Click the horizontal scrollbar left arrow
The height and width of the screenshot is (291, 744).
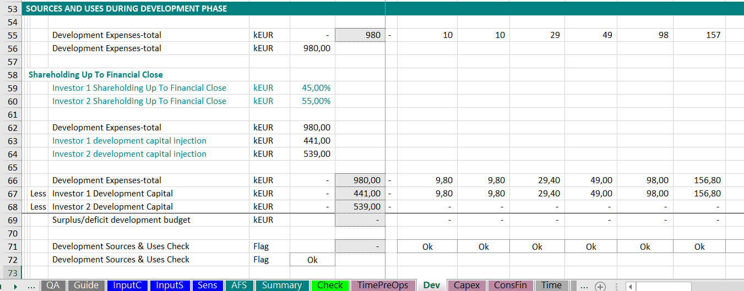tap(631, 286)
